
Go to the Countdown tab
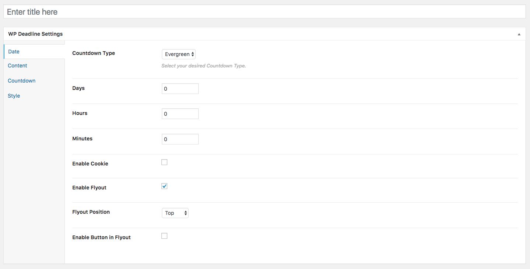22,81
